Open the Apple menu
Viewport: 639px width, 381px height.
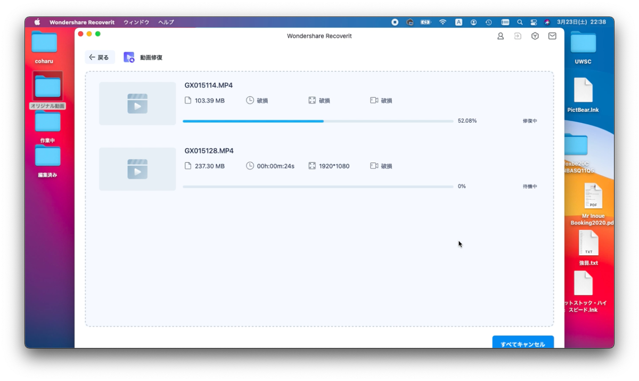(37, 22)
